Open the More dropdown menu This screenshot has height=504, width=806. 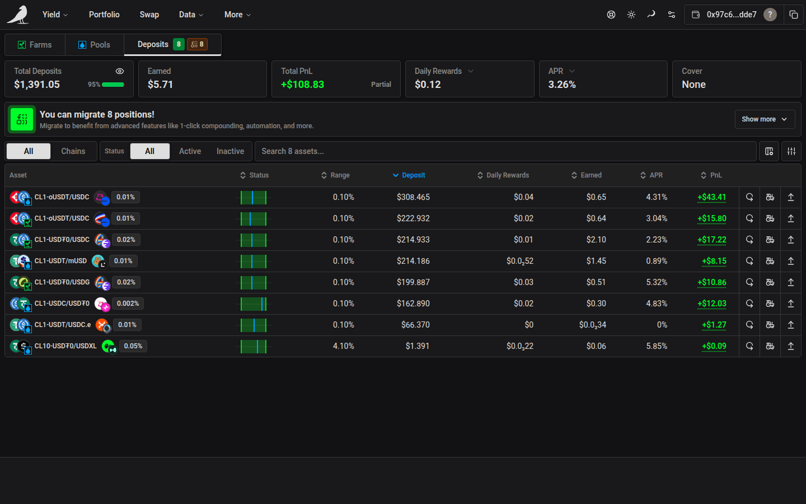[237, 15]
